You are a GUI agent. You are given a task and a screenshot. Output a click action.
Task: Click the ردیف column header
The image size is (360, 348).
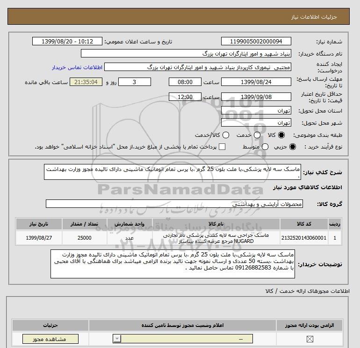pos(335,224)
